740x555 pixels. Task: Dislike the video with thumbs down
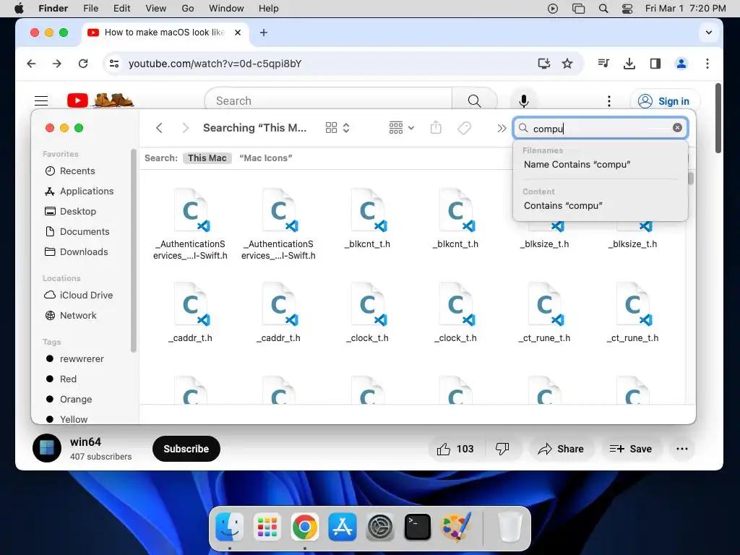(x=502, y=449)
